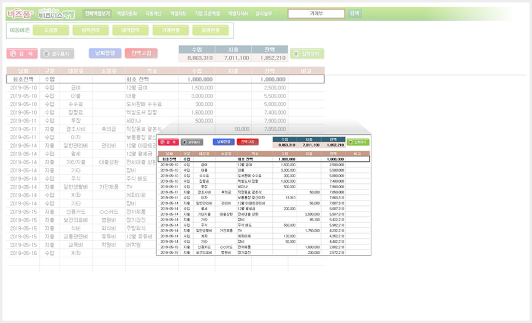The width and height of the screenshot is (532, 323).
Task: Click the 날짜 column header in the main sheet
Action: (23, 71)
